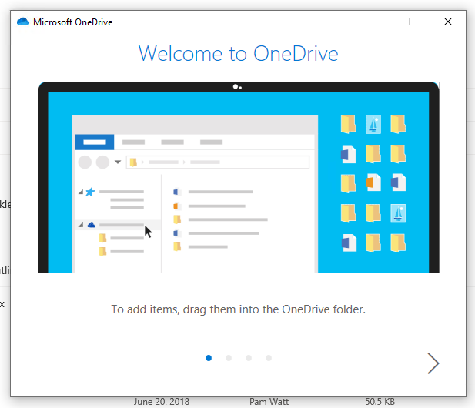
Task: Jump to the fourth pagination dot
Action: tap(269, 358)
